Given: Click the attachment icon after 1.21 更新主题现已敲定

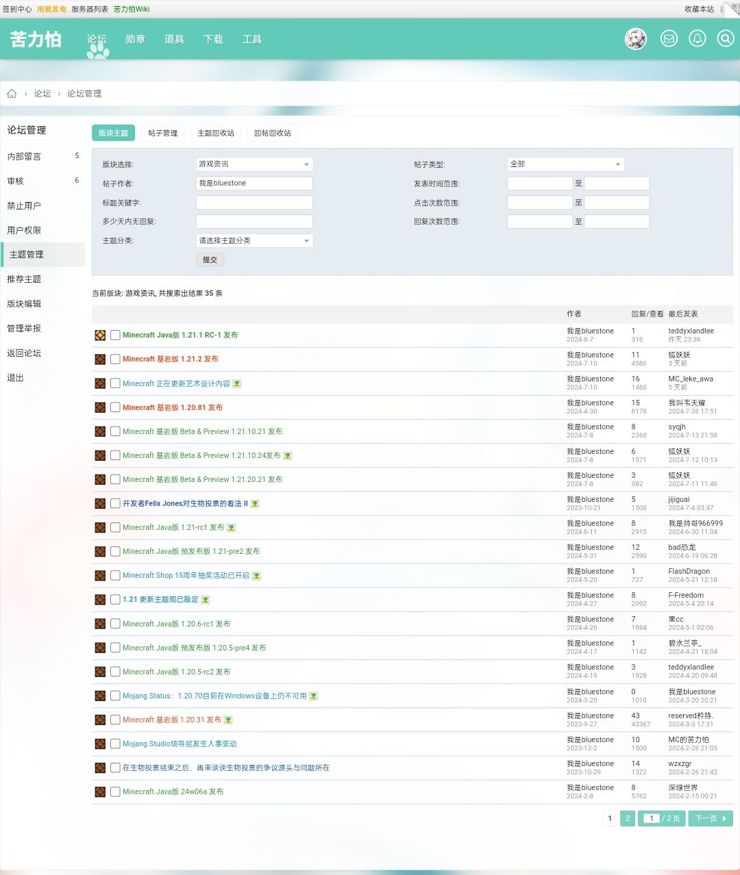Looking at the screenshot, I should (x=205, y=600).
